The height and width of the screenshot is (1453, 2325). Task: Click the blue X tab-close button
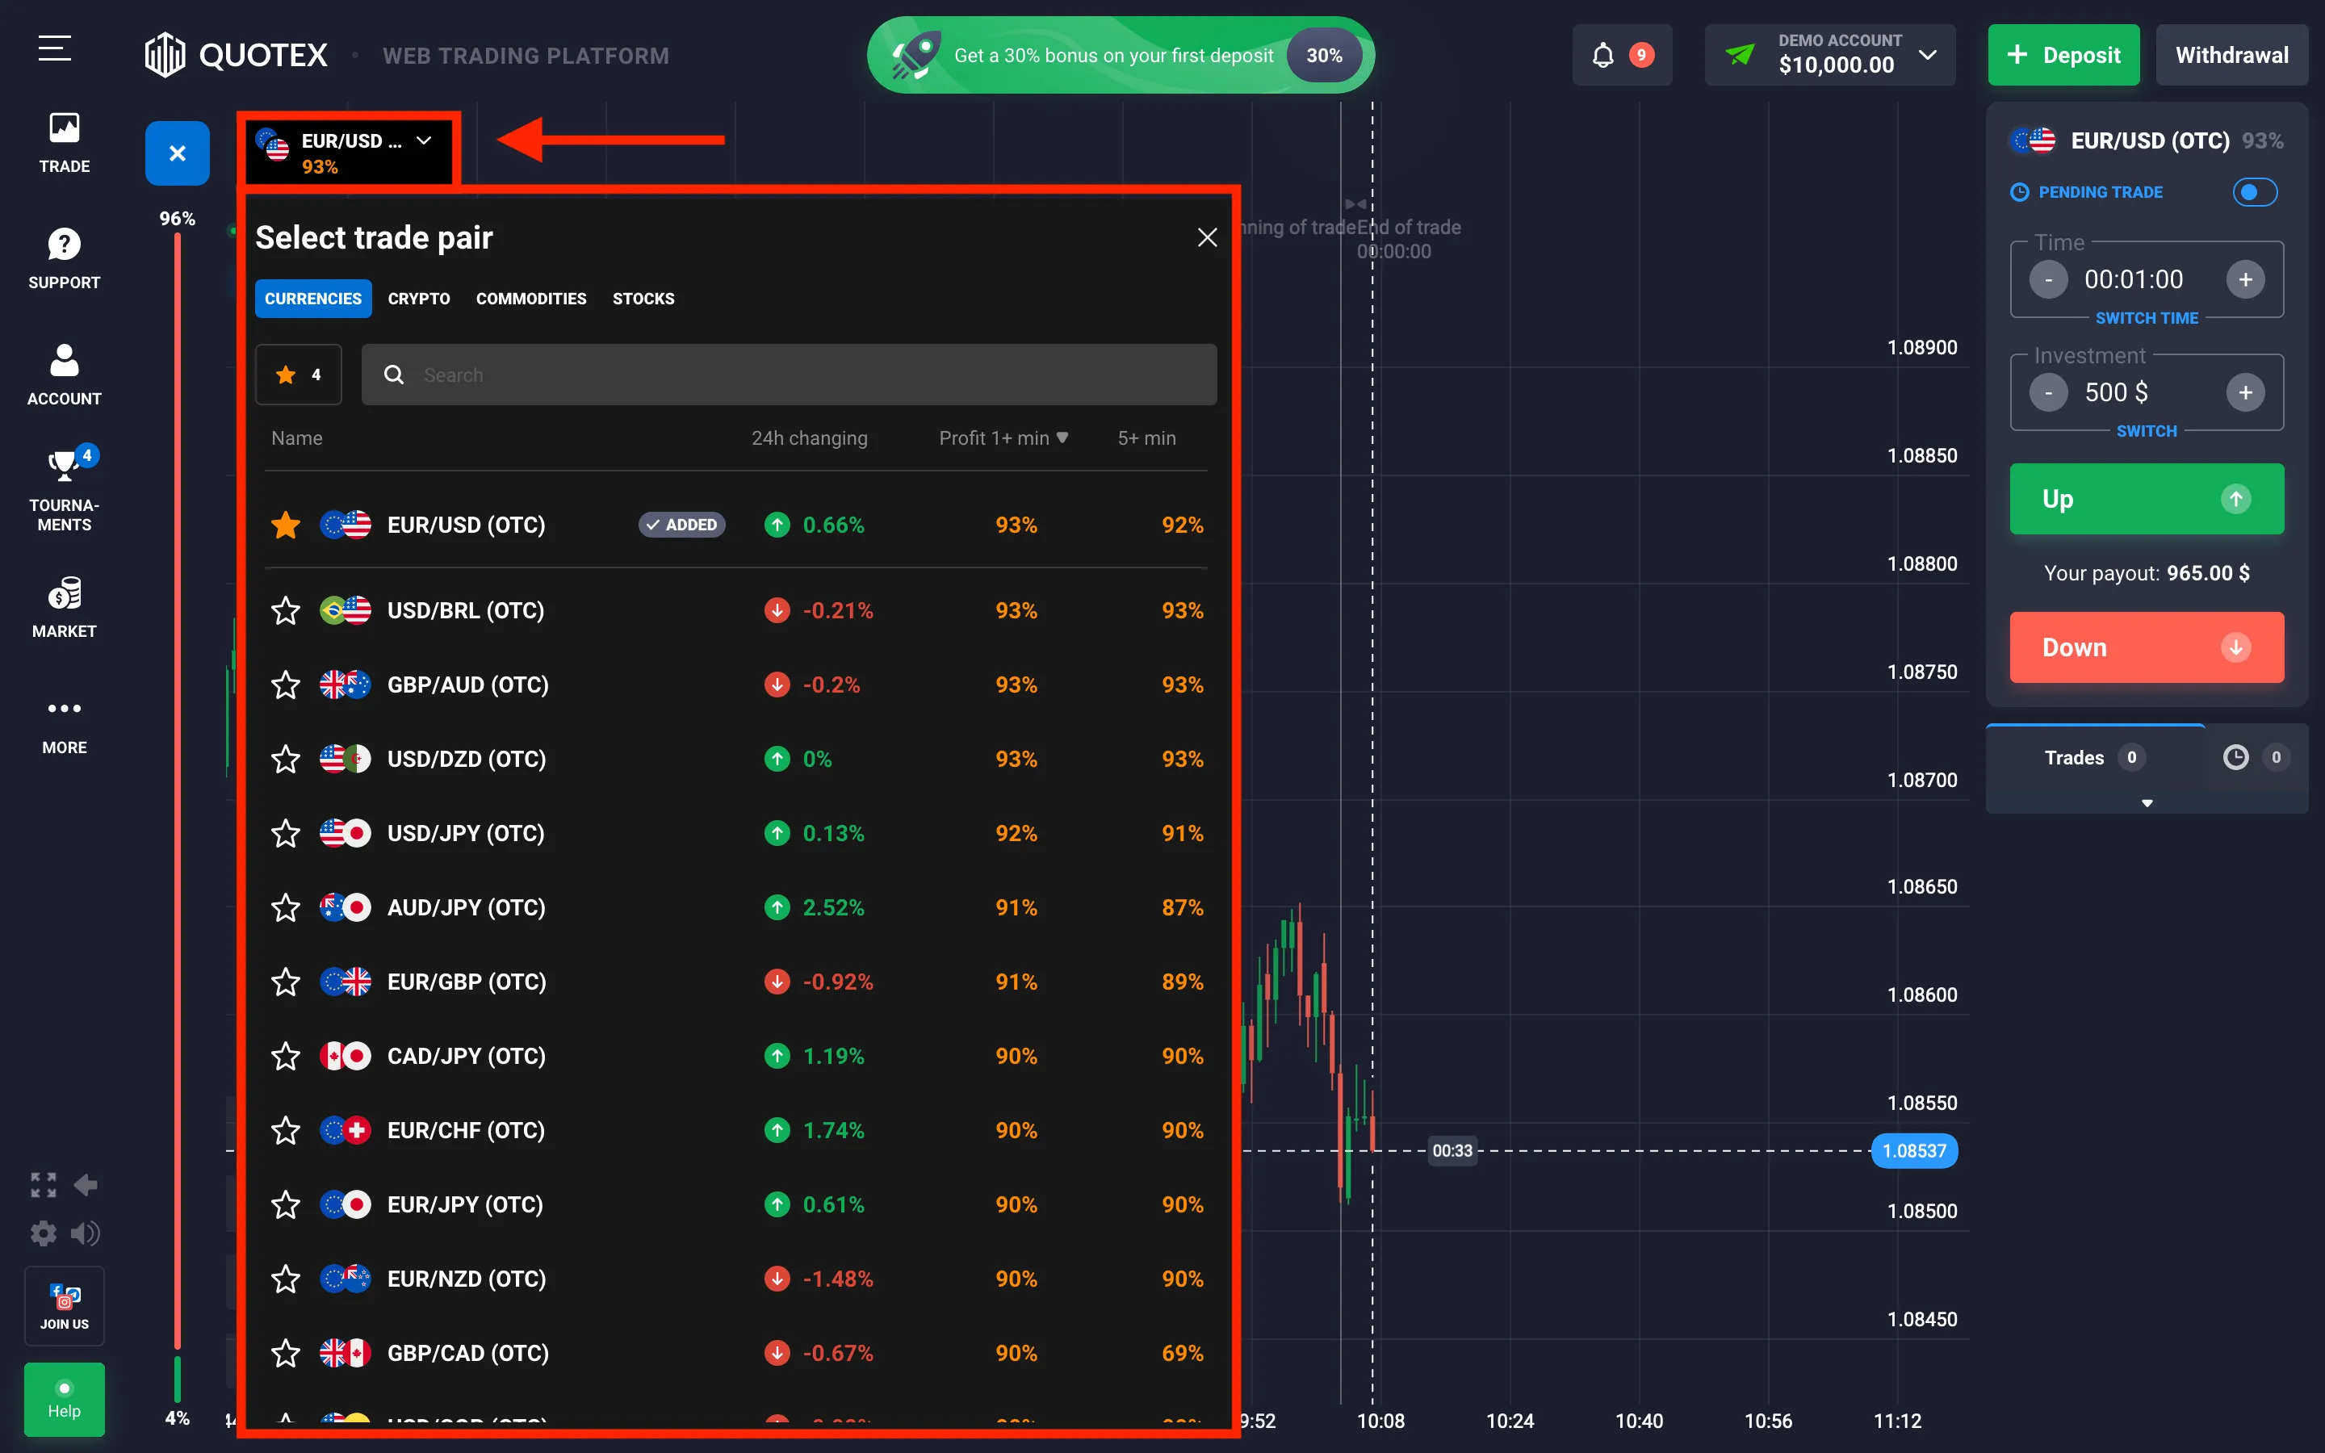coord(177,153)
